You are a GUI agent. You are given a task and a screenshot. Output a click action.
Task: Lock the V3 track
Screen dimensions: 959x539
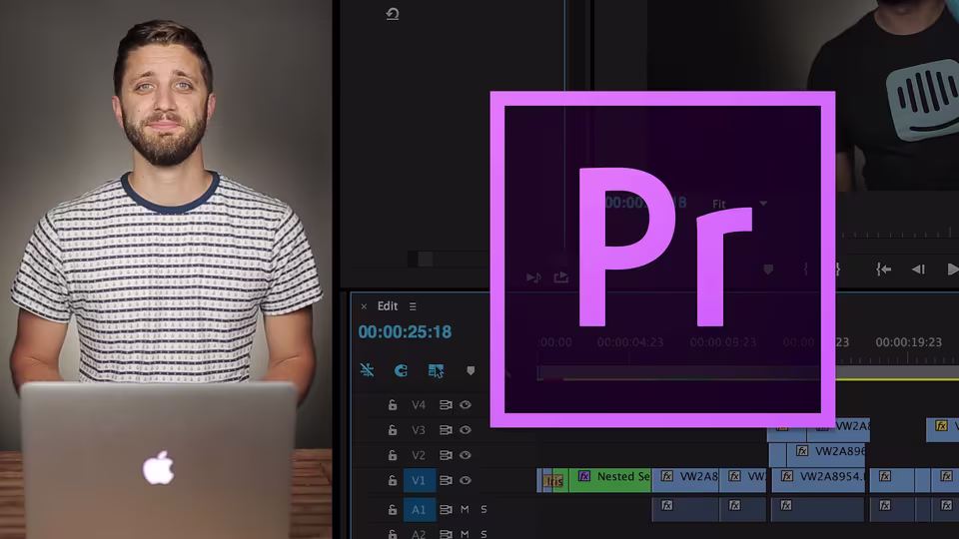tap(393, 430)
